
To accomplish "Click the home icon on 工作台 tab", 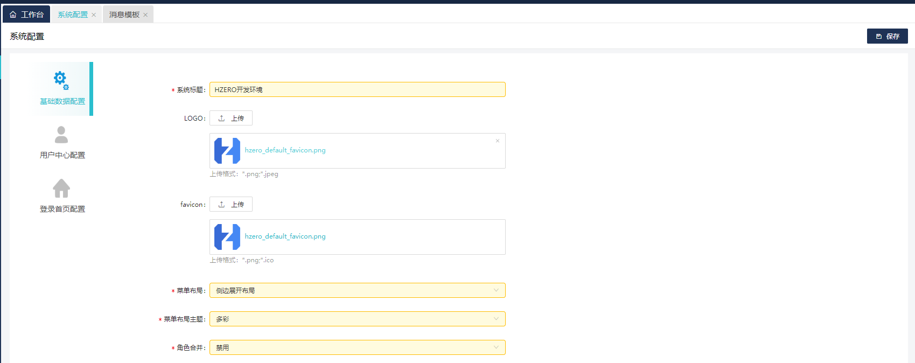I will click(x=13, y=15).
